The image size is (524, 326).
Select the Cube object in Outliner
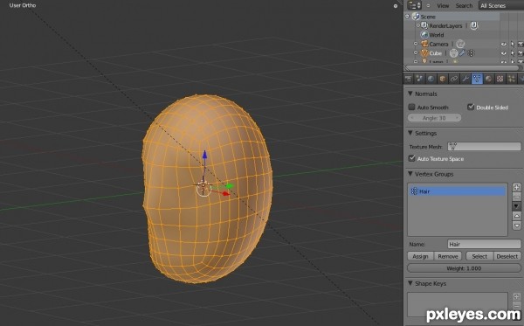[435, 53]
